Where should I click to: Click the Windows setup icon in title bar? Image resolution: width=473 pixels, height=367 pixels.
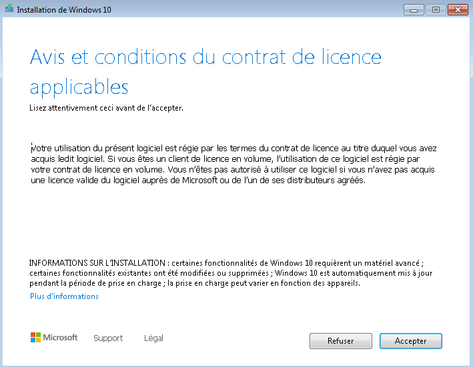tap(9, 9)
